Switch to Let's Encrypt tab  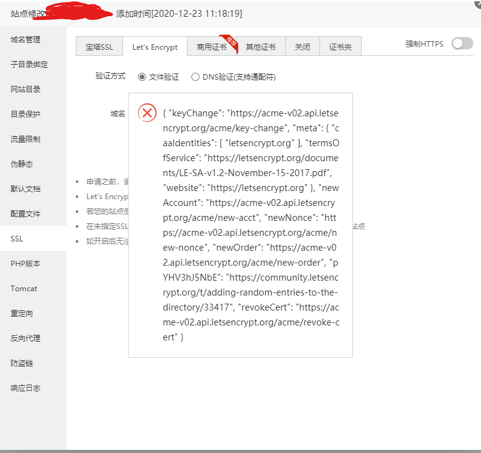click(155, 47)
